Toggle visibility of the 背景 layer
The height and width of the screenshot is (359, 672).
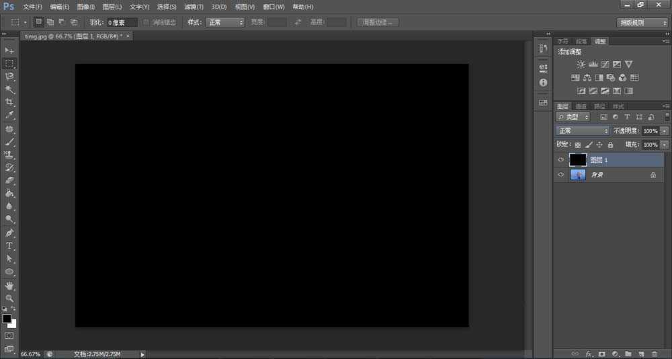[x=561, y=175]
